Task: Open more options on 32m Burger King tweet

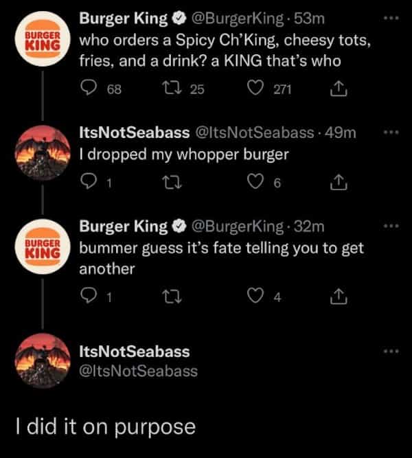Action: click(391, 225)
